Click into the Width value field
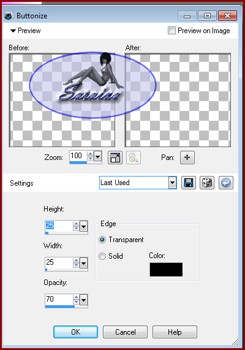The image size is (245, 350). pyautogui.click(x=59, y=262)
